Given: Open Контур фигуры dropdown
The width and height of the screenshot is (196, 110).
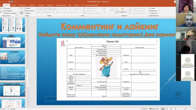Looking at the screenshot, I should 140,11.
